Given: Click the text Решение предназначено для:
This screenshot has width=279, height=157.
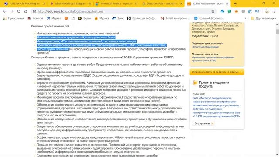Looking at the screenshot, I should pos(51,26).
